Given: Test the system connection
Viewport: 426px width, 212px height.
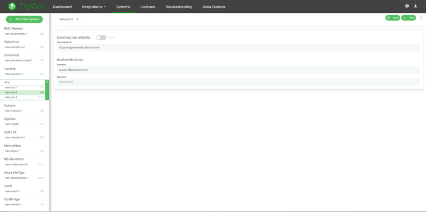Looking at the screenshot, I should point(409,18).
